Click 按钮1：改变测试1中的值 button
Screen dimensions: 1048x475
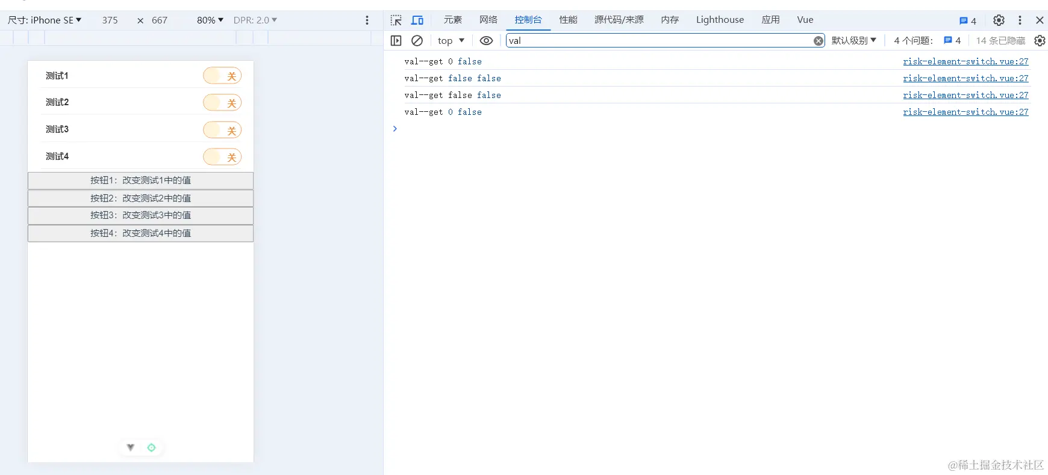point(140,180)
